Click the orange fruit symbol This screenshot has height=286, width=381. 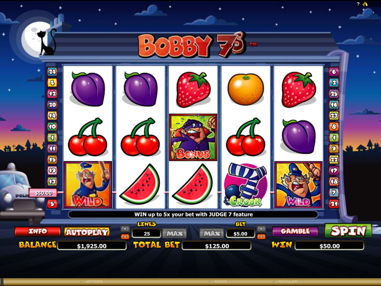(246, 90)
